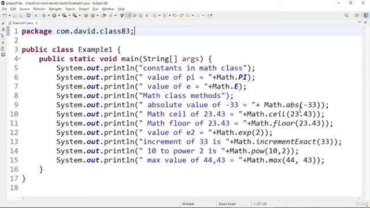Click the New Java Class icon
The height and width of the screenshot is (208, 370).
click(x=92, y=16)
